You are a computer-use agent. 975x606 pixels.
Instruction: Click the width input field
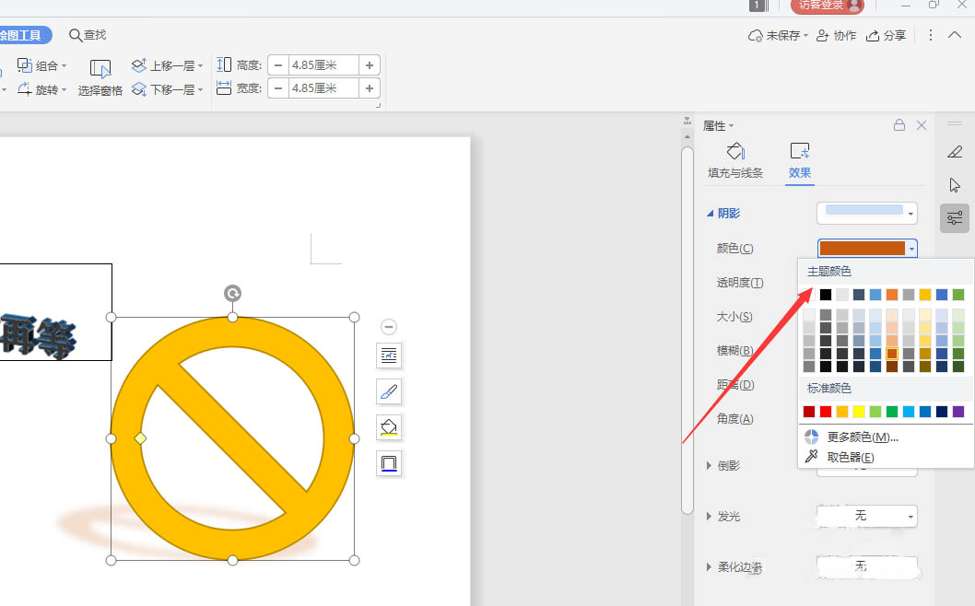coord(323,88)
